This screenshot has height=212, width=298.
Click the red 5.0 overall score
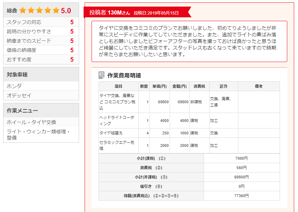tap(66, 11)
